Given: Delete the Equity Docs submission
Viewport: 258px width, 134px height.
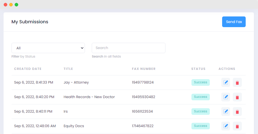Looking at the screenshot, I should click(237, 126).
